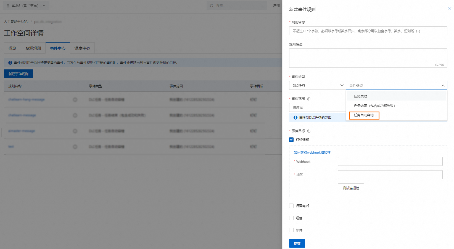Uncheck the 钉钉通知 checkbox
Image resolution: width=454 pixels, height=249 pixels.
tap(291, 140)
